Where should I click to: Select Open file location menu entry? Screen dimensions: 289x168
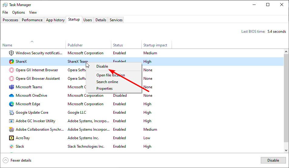click(110, 75)
